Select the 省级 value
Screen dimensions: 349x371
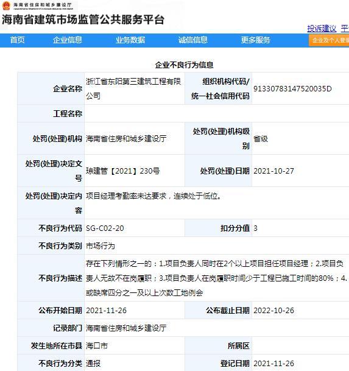[261, 139]
